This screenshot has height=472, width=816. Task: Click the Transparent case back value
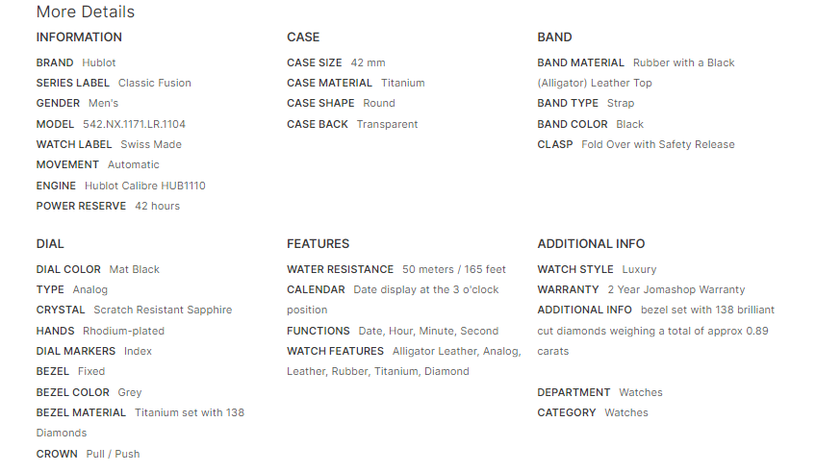pyautogui.click(x=387, y=124)
